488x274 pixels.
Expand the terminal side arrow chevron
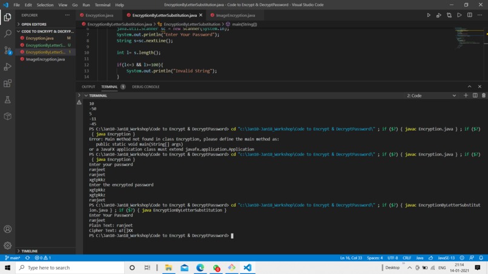point(79,96)
